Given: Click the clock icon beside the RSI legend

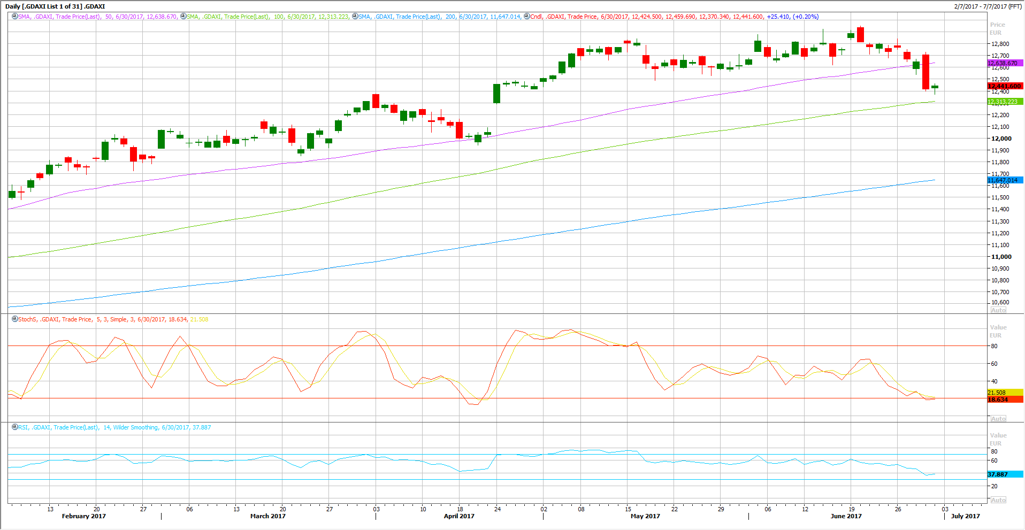Looking at the screenshot, I should (x=15, y=427).
